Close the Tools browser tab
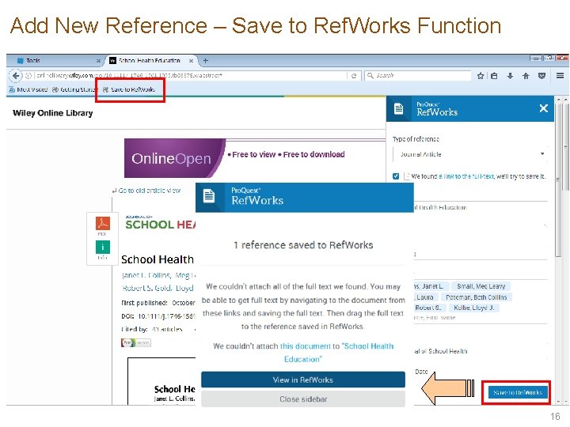Screen dimensions: 570x427 (98, 61)
